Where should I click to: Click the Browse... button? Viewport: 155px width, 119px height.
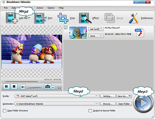coord(108,104)
